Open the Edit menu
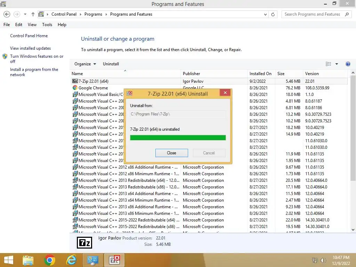 point(19,25)
